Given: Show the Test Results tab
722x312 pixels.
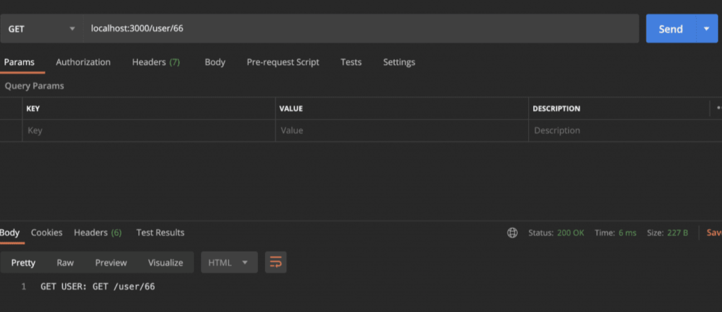Looking at the screenshot, I should click(x=160, y=232).
